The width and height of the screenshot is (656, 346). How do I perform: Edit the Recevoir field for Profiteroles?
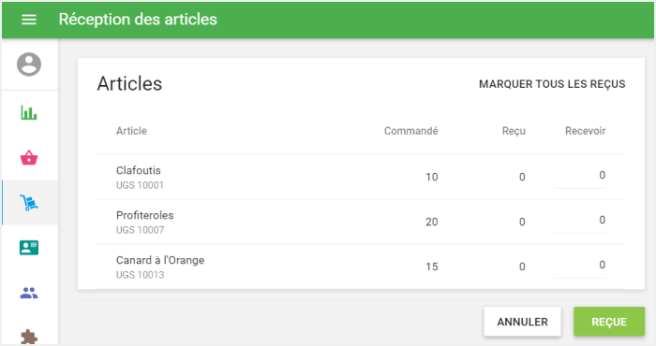point(580,221)
